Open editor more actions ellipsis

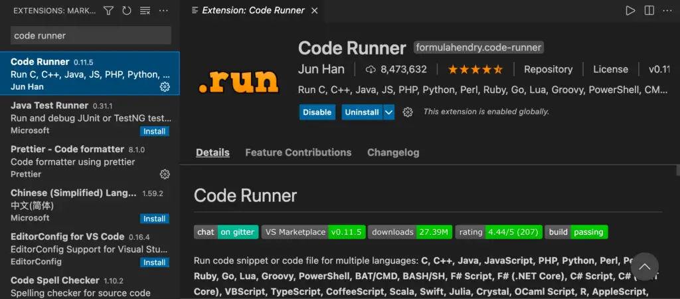pos(667,11)
